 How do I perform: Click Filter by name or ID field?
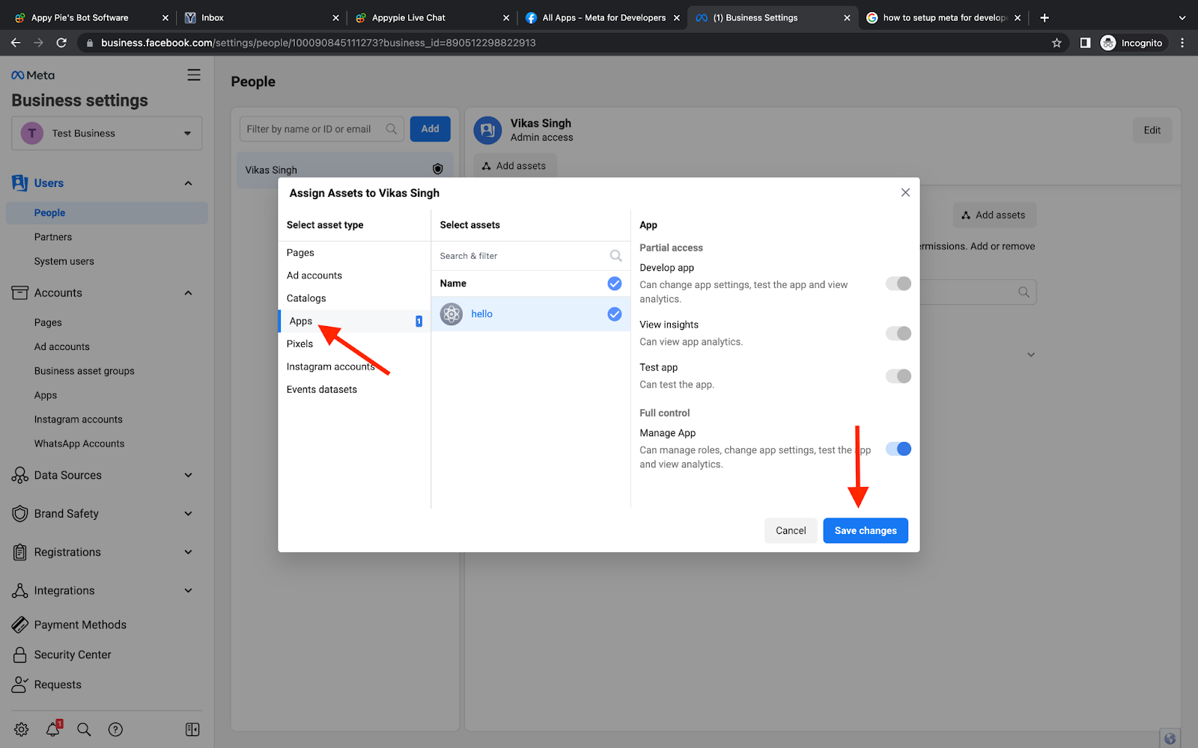point(321,129)
